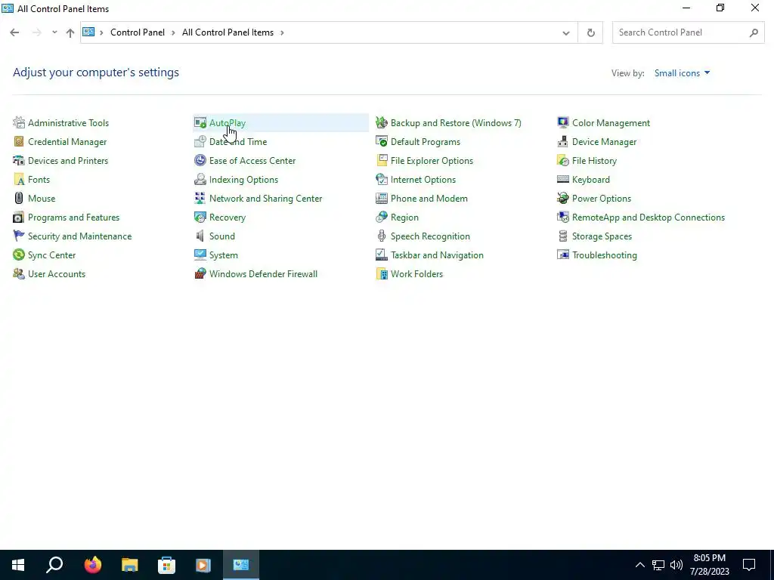Click the Administrative Tools gear icon

[x=19, y=122]
